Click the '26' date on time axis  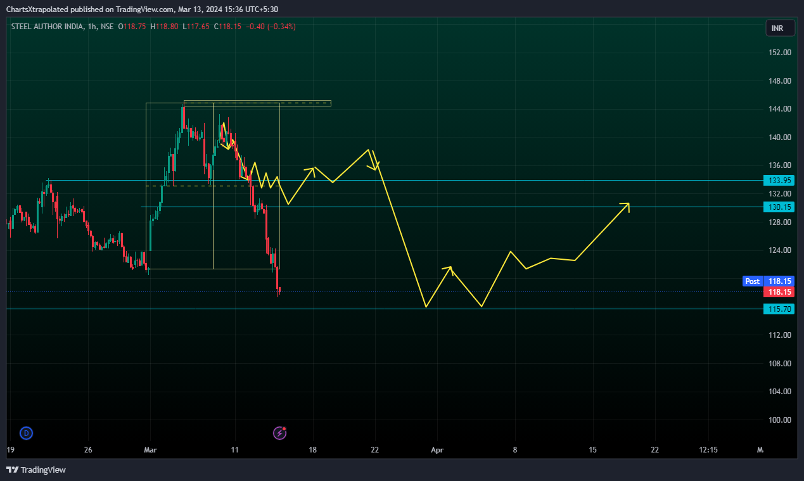click(88, 450)
